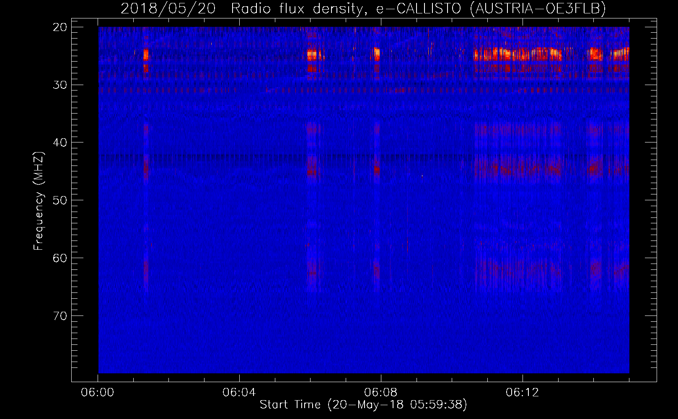678x419 pixels.
Task: Click the '06:12' time tick label
Action: [523, 393]
